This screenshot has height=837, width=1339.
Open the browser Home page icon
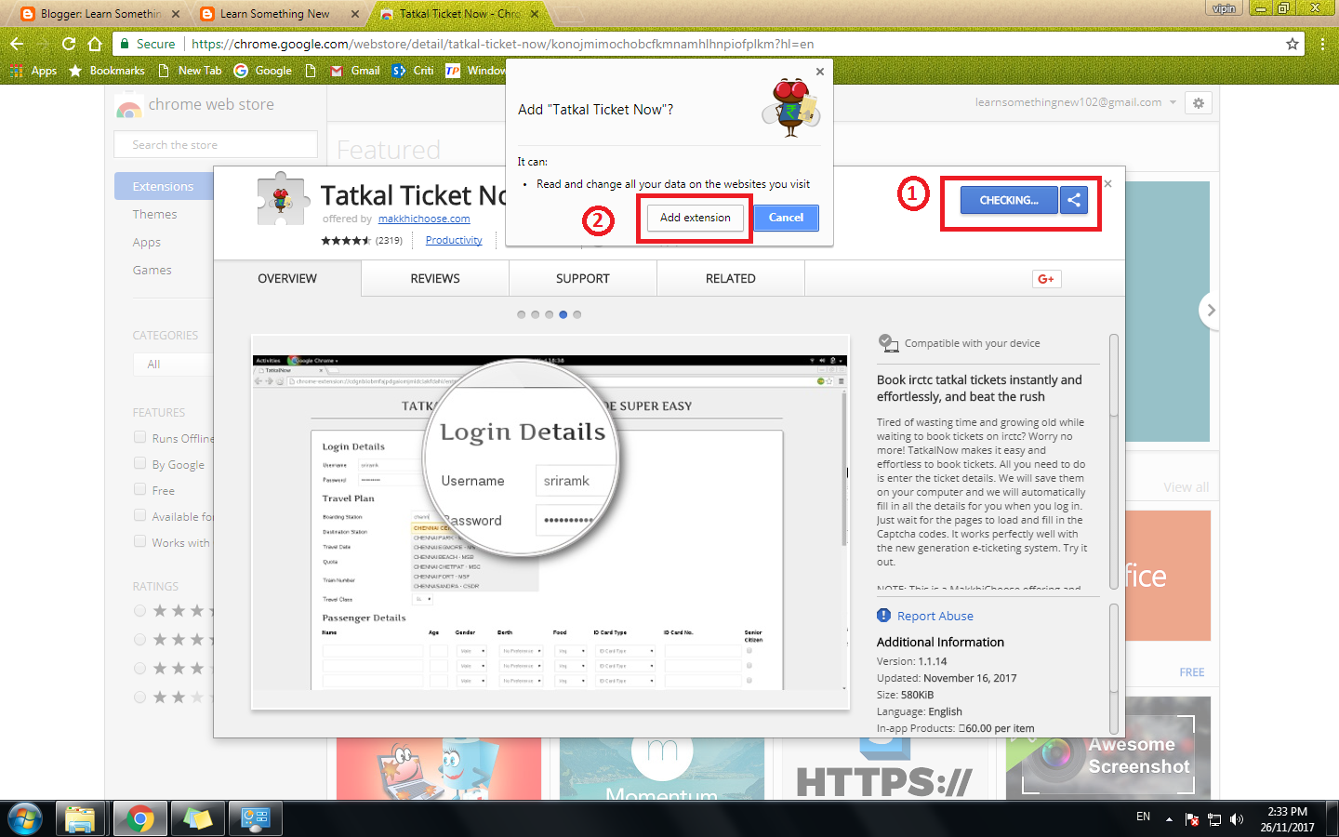94,44
